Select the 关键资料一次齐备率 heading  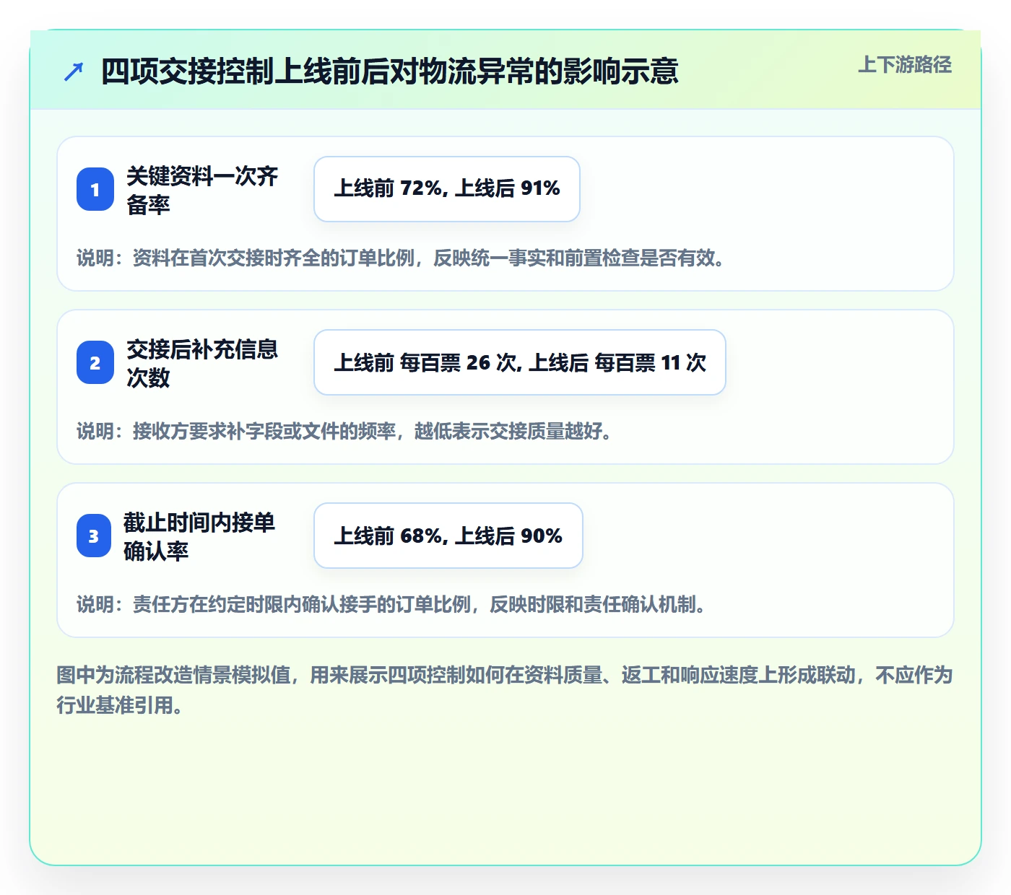(x=202, y=190)
